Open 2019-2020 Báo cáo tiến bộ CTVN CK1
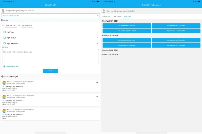The image size is (202, 134). click(176, 40)
